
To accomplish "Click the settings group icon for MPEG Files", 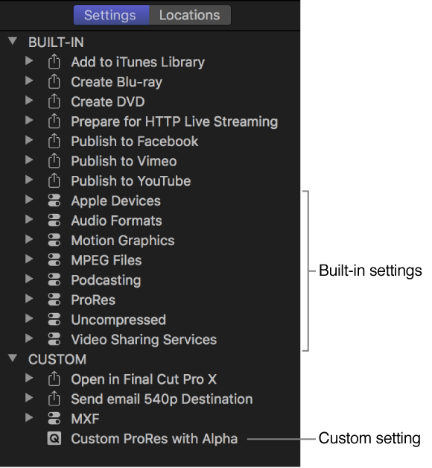I will click(x=54, y=259).
